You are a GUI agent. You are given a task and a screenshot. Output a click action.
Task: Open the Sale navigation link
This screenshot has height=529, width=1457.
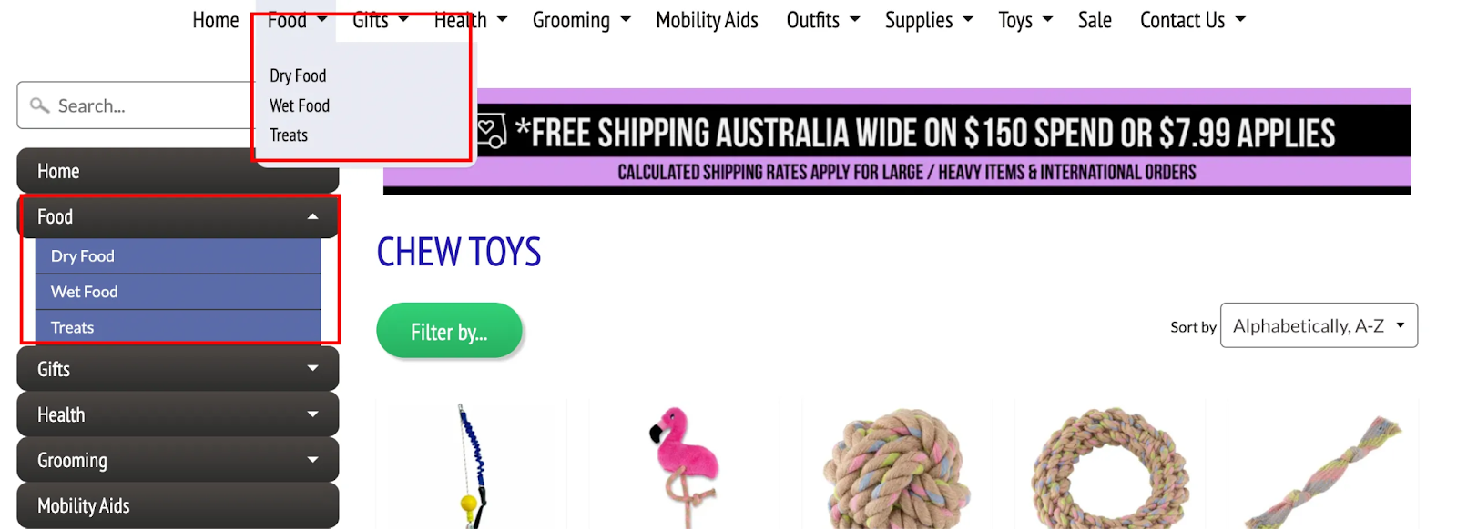(1095, 20)
